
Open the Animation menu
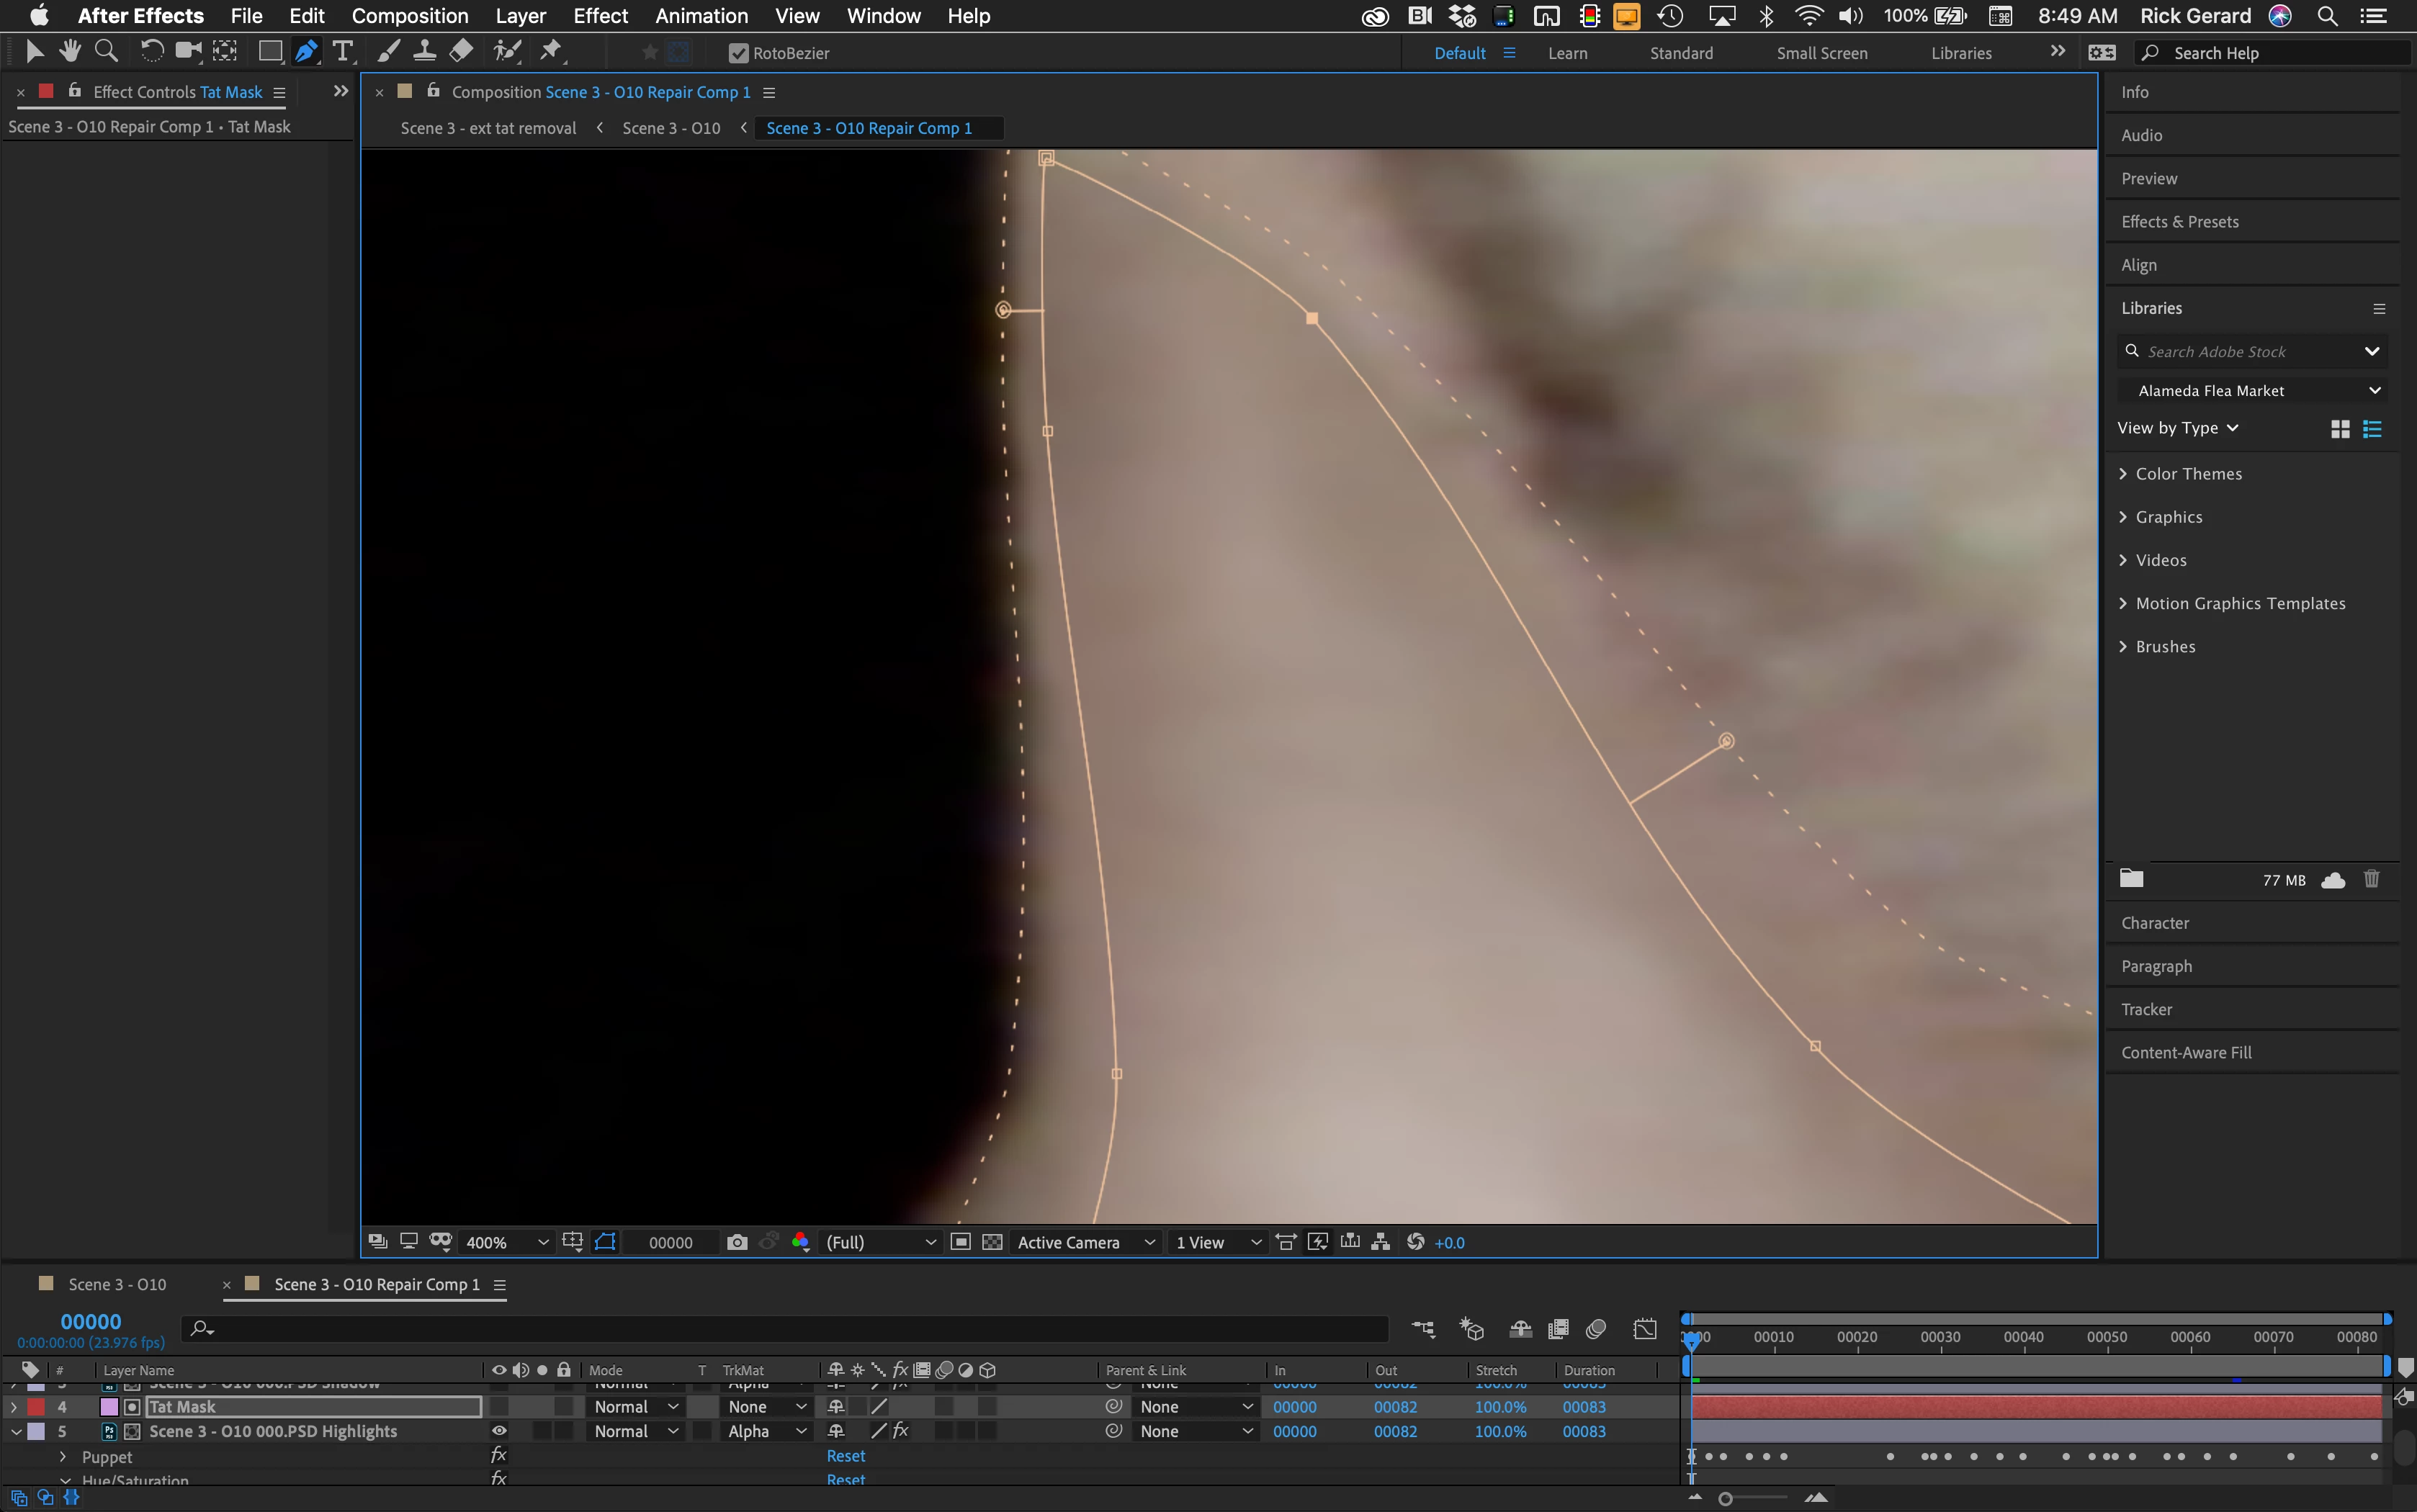[x=701, y=16]
